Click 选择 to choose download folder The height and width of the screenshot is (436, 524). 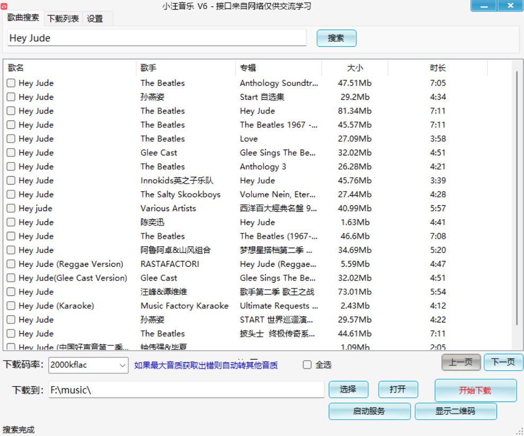(348, 389)
